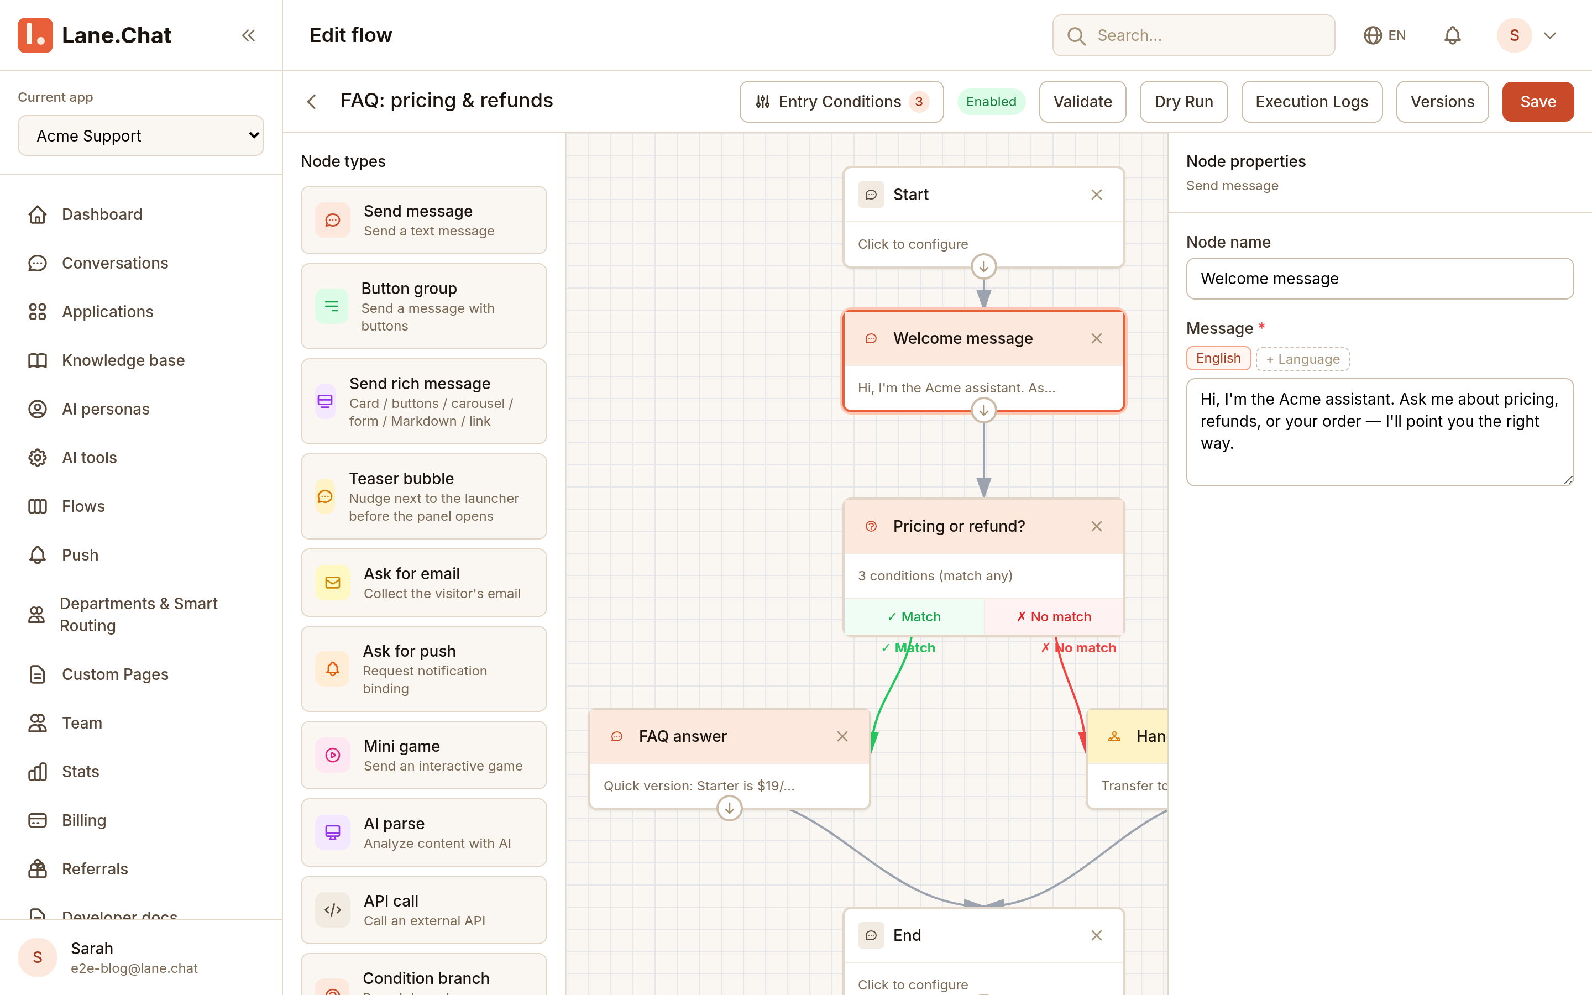Image resolution: width=1592 pixels, height=995 pixels.
Task: Click the down-arrow connector under FAQ answer
Action: point(729,808)
